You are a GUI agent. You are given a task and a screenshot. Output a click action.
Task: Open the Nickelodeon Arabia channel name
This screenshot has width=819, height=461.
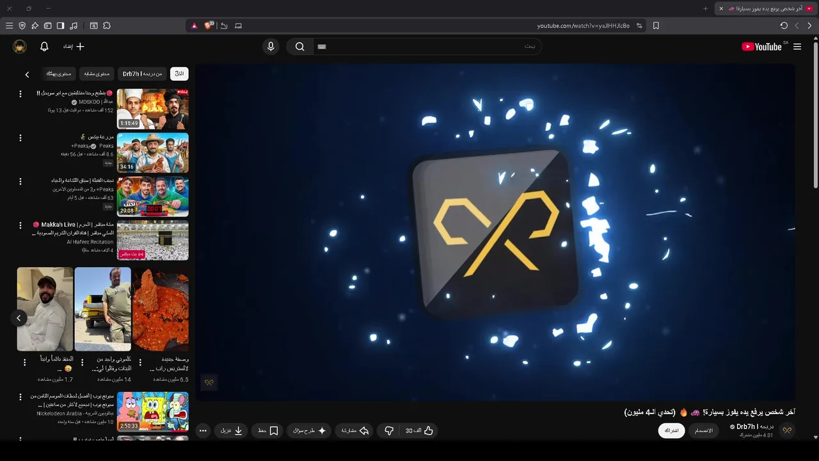76,414
